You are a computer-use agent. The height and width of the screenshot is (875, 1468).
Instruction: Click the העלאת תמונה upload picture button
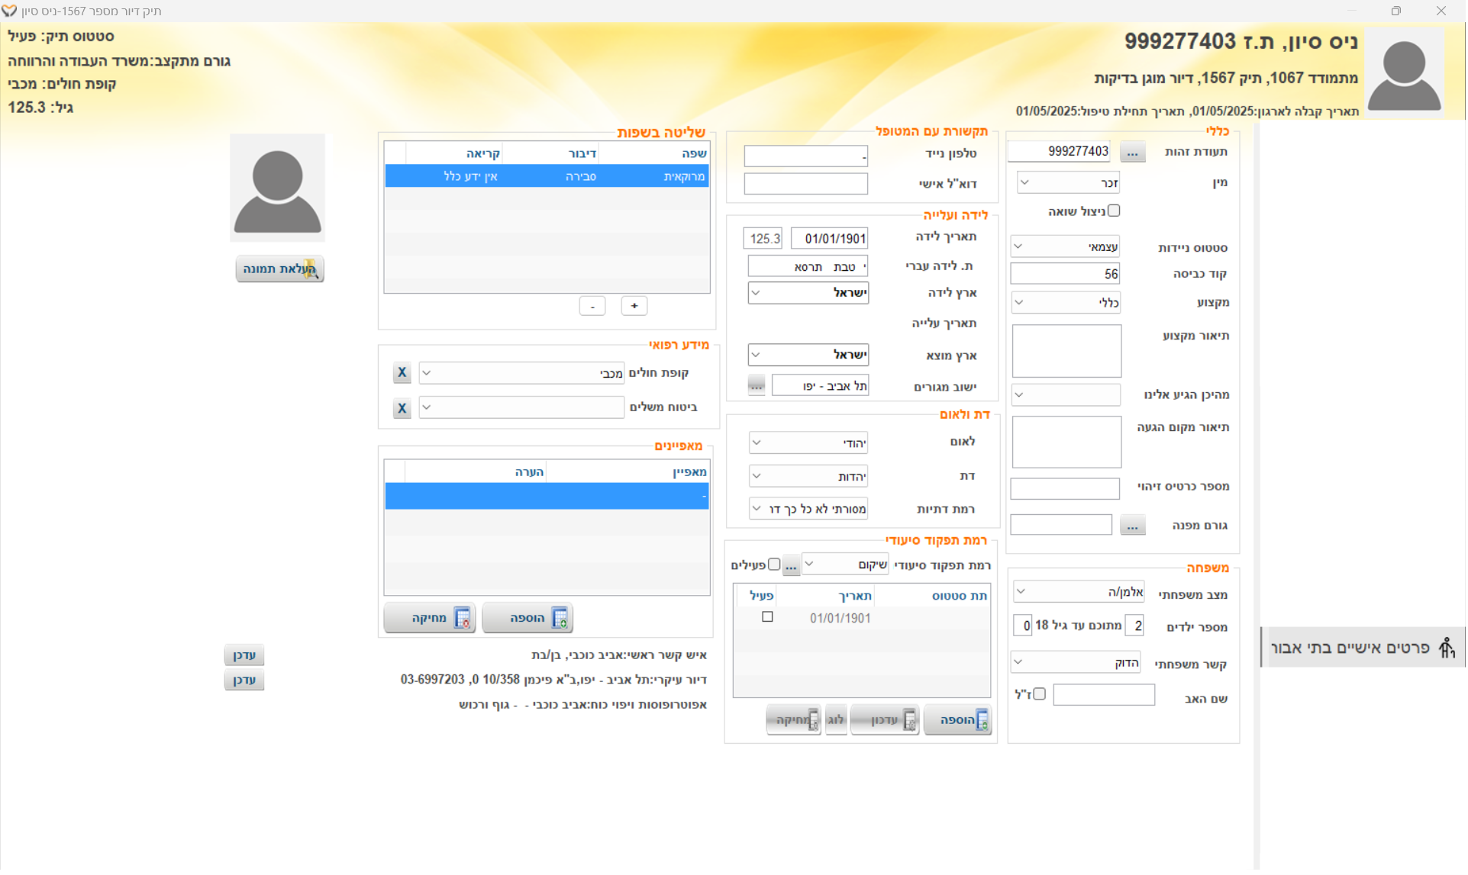(279, 269)
